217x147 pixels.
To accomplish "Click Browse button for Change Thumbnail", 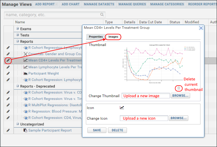I will (x=180, y=96).
